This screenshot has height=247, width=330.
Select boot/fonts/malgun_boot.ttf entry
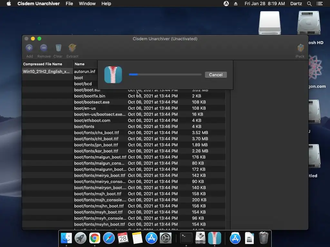click(x=150, y=157)
